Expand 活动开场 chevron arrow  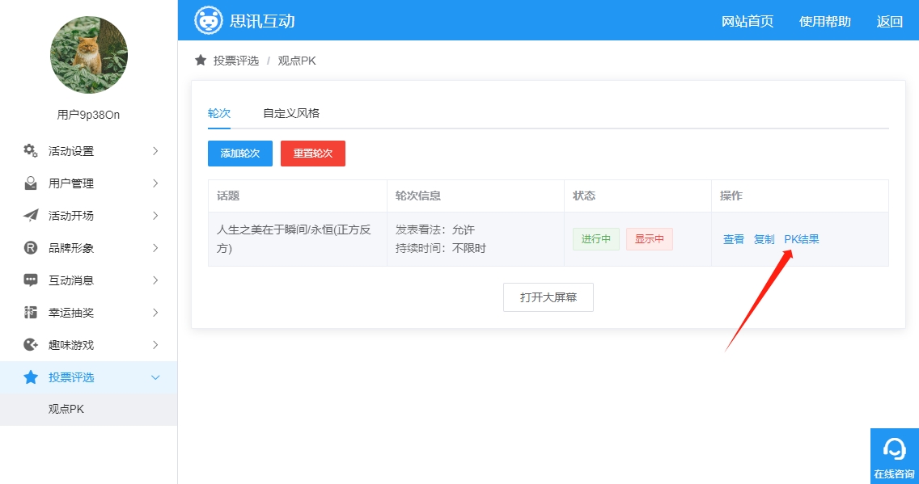point(155,216)
